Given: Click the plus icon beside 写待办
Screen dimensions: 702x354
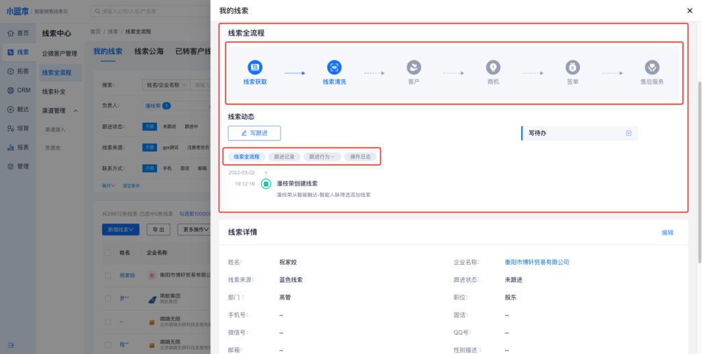Looking at the screenshot, I should [629, 133].
